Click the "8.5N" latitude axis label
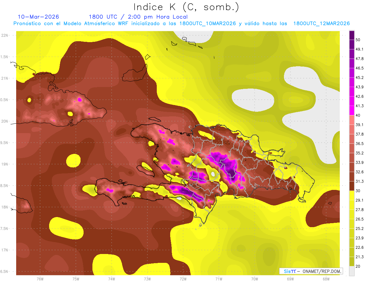The width and height of the screenshot is (366, 283). (5, 186)
